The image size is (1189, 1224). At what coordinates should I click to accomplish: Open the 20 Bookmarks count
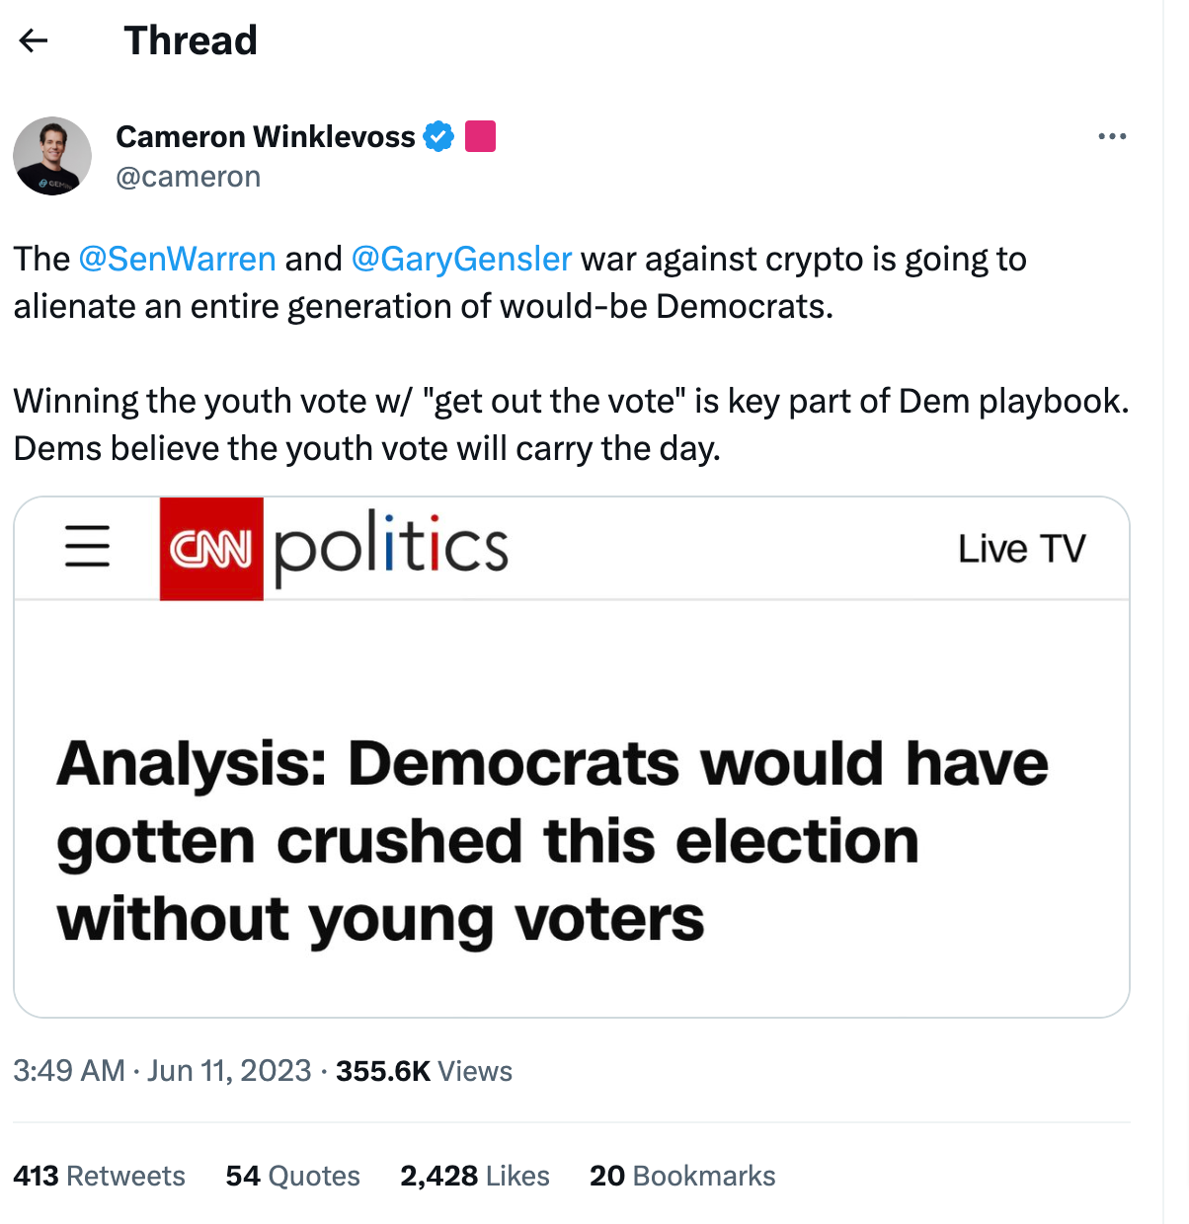coord(681,1176)
